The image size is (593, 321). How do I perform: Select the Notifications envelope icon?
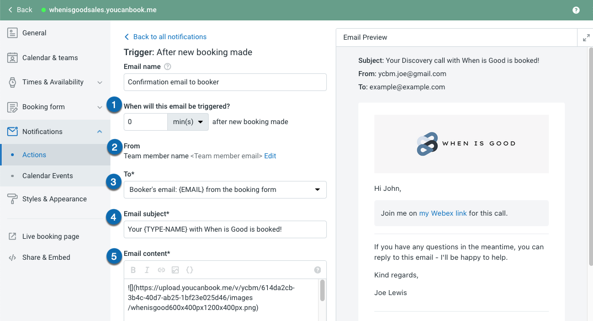pos(13,131)
